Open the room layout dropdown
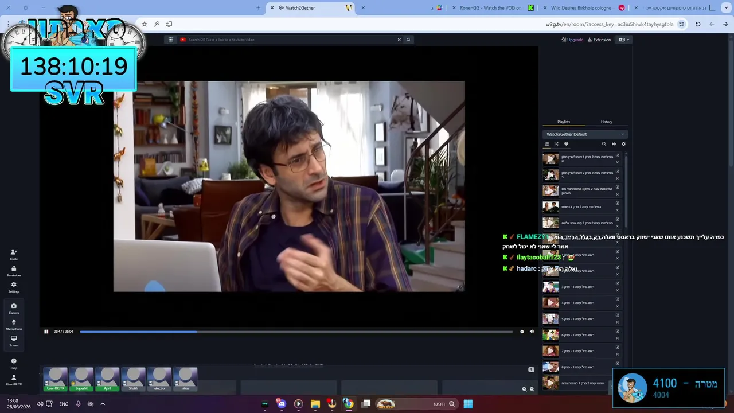 (x=624, y=40)
